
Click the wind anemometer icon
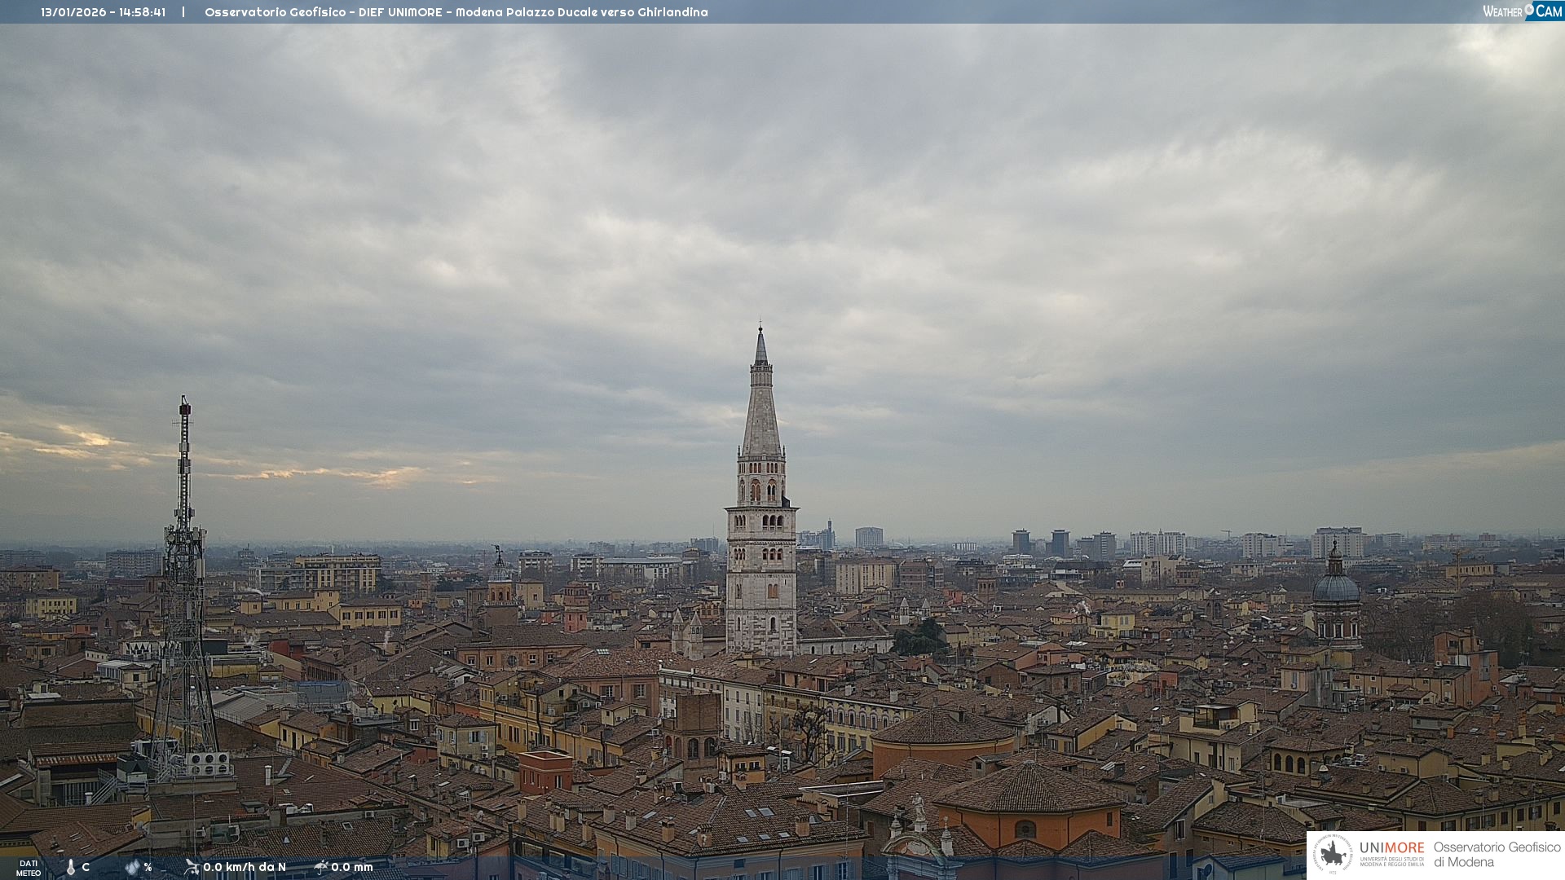point(192,867)
